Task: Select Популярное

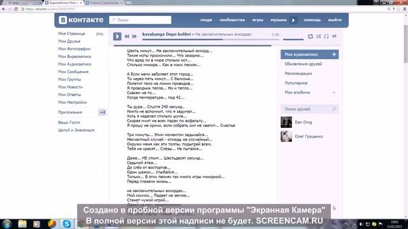Action: (296, 83)
